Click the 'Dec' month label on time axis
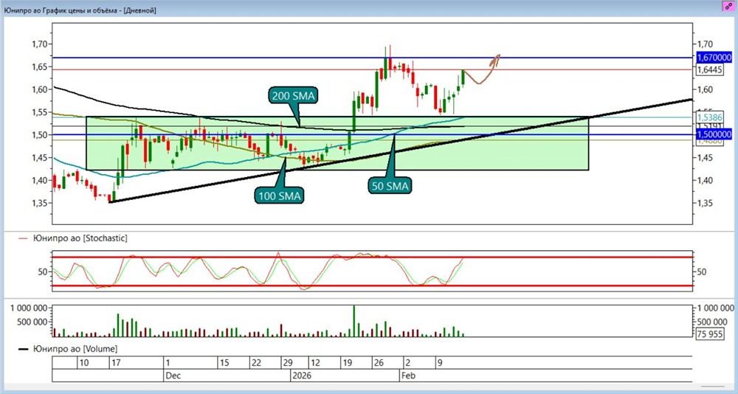Screen dimensions: 738x394 tap(172, 376)
